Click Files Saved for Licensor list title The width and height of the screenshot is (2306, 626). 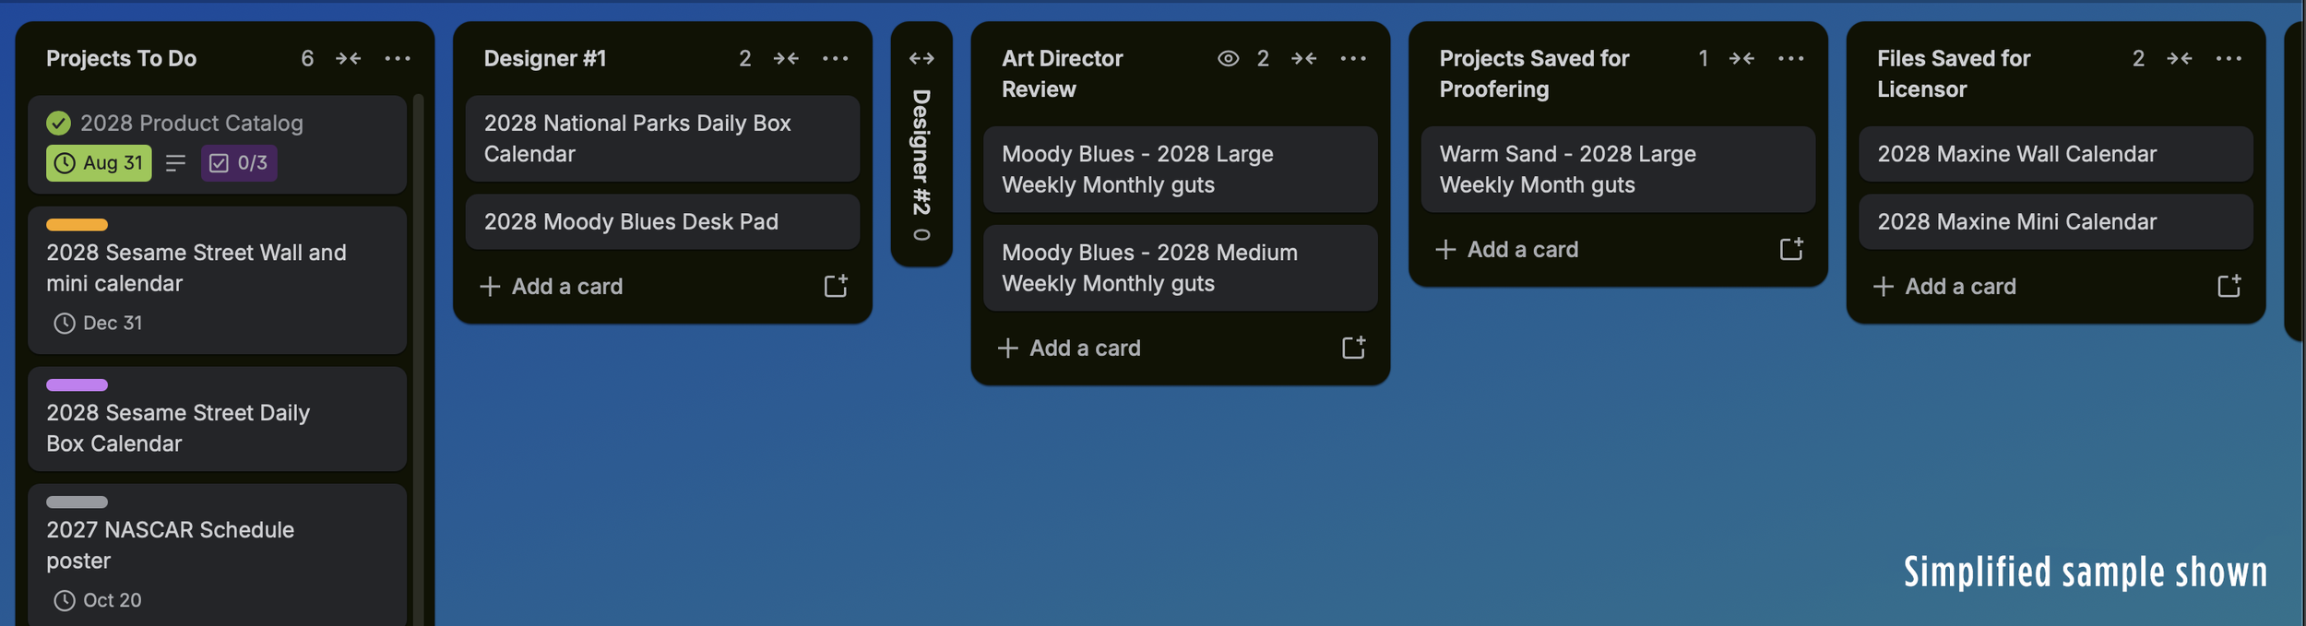pyautogui.click(x=1954, y=74)
